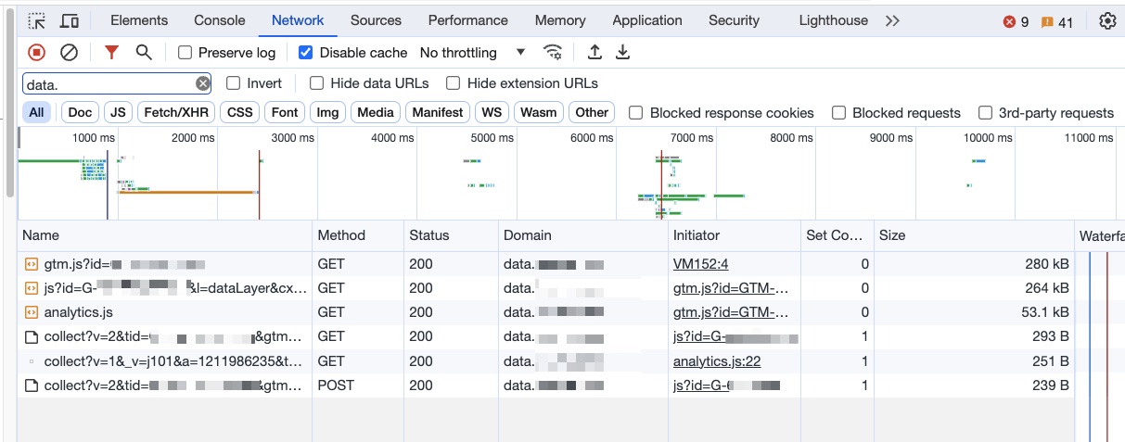Open the Lighthouse tab
The width and height of the screenshot is (1125, 442).
click(x=833, y=20)
